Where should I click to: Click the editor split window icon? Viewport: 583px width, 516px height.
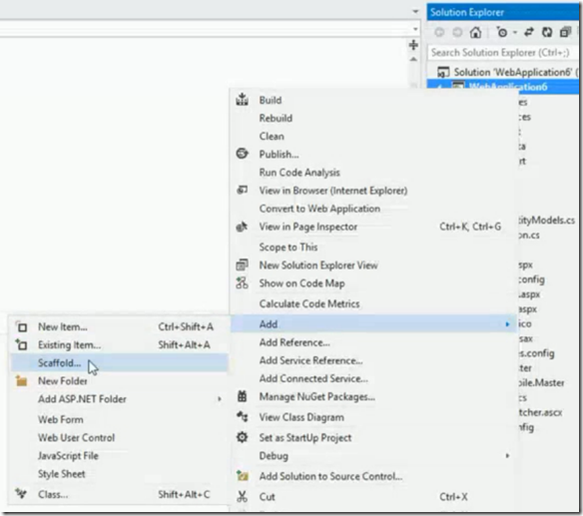click(x=413, y=45)
